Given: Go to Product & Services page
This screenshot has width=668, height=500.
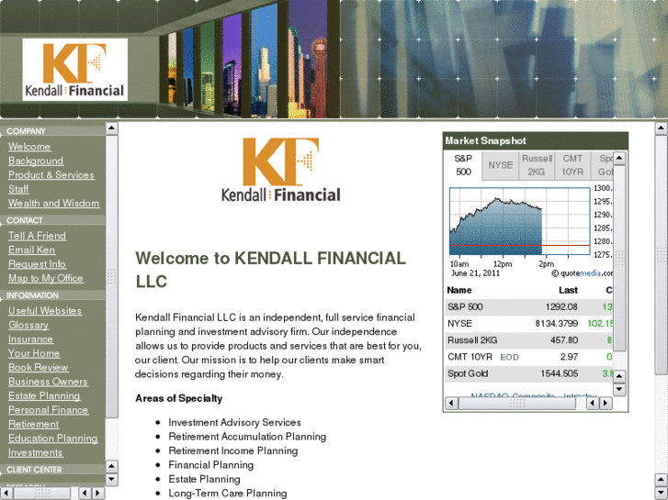Looking at the screenshot, I should 51,175.
